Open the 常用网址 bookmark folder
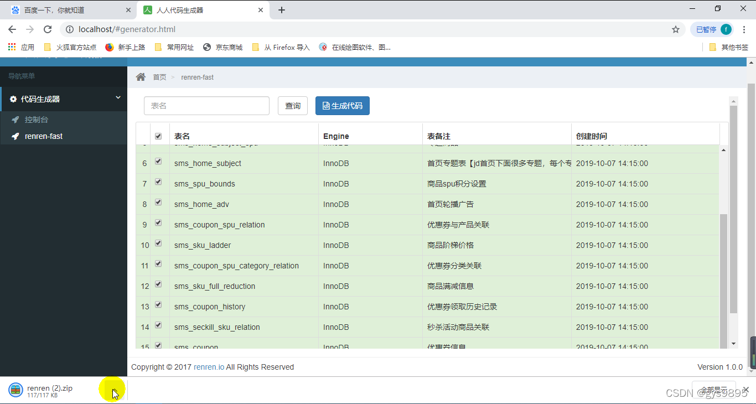 (174, 47)
